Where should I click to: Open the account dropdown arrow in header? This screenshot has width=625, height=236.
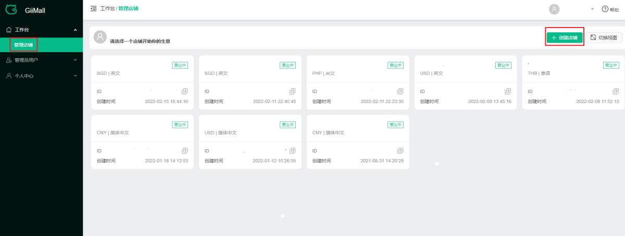coord(592,9)
